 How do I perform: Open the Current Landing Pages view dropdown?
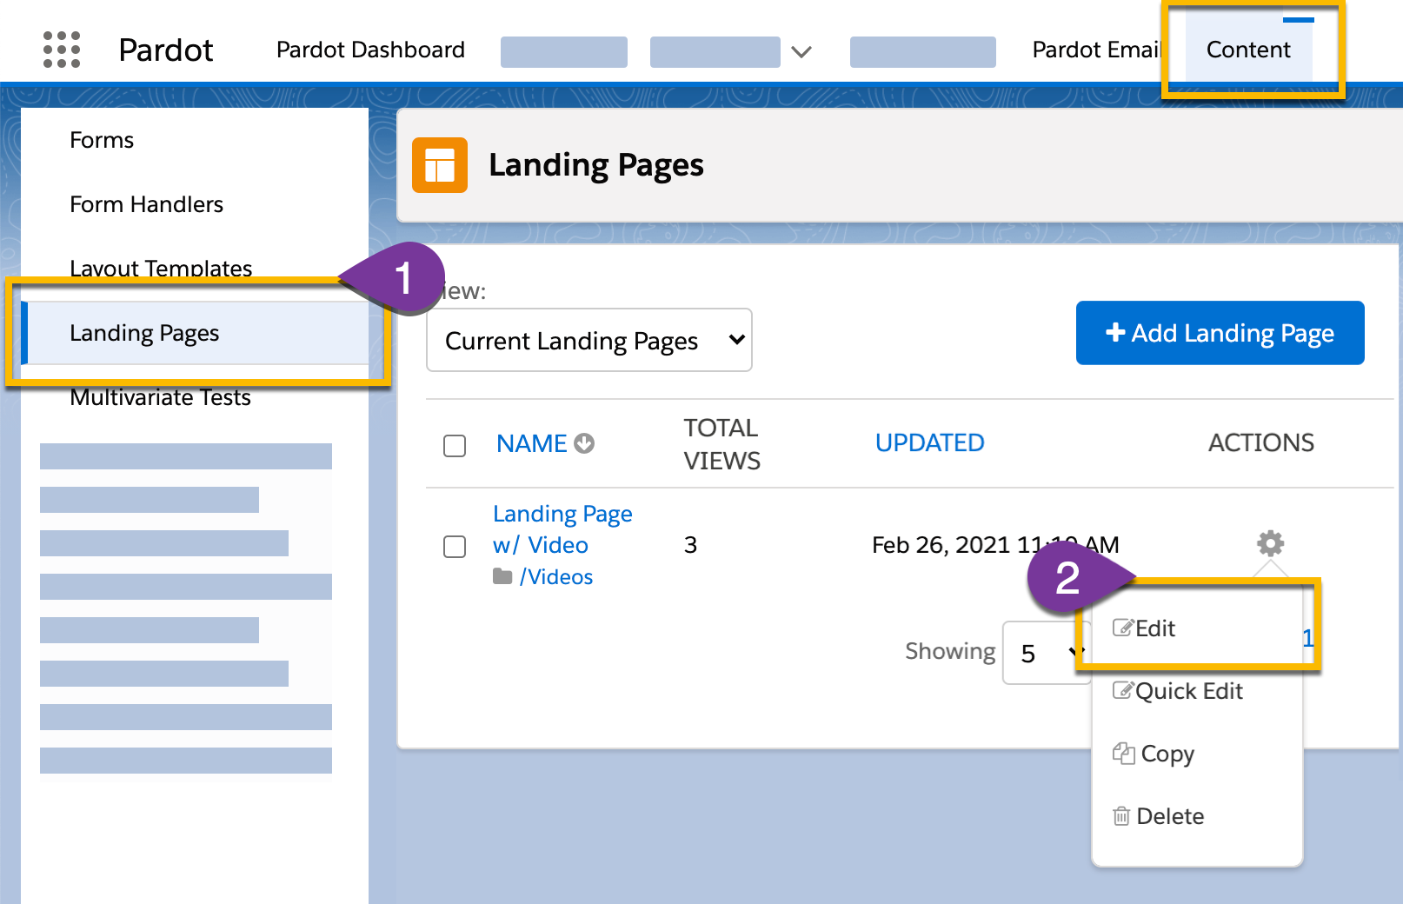click(589, 340)
